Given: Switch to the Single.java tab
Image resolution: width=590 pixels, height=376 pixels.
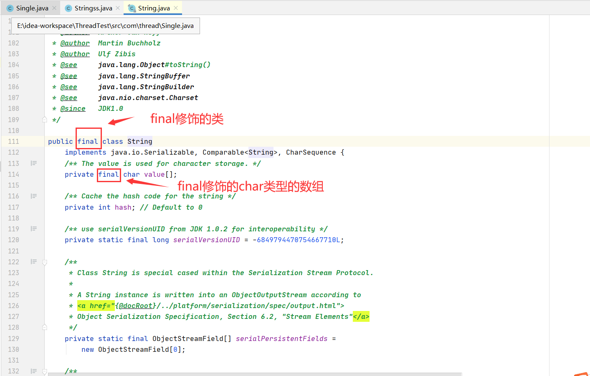Looking at the screenshot, I should [x=32, y=8].
